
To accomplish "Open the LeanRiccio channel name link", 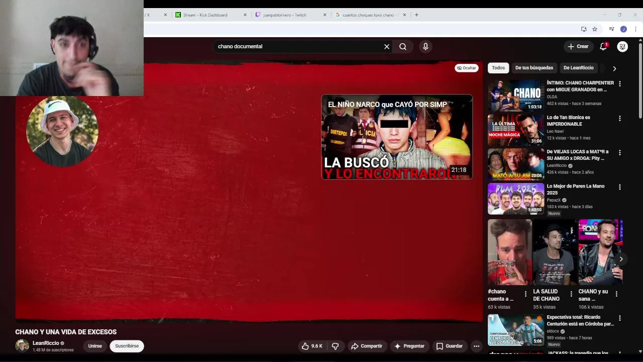I will pyautogui.click(x=46, y=343).
